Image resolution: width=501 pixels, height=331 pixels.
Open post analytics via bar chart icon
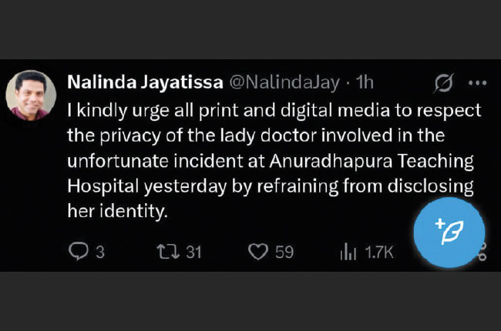click(348, 252)
